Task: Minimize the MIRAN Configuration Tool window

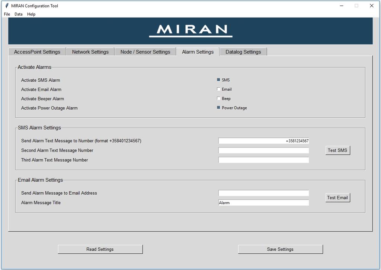Action: [x=342, y=6]
